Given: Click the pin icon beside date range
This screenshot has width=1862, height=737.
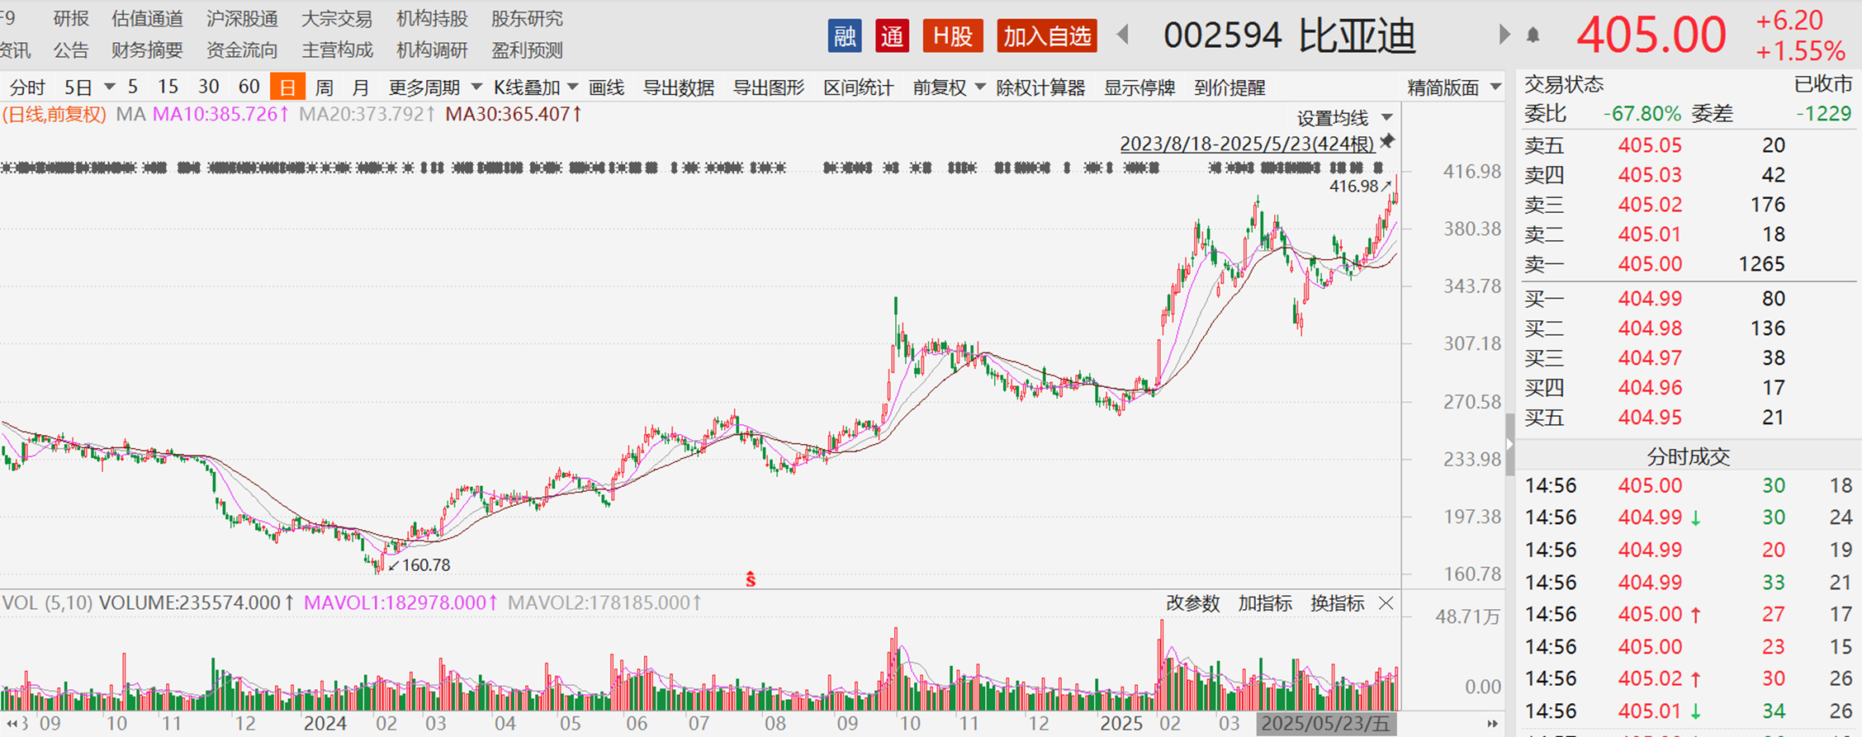Looking at the screenshot, I should [1388, 142].
